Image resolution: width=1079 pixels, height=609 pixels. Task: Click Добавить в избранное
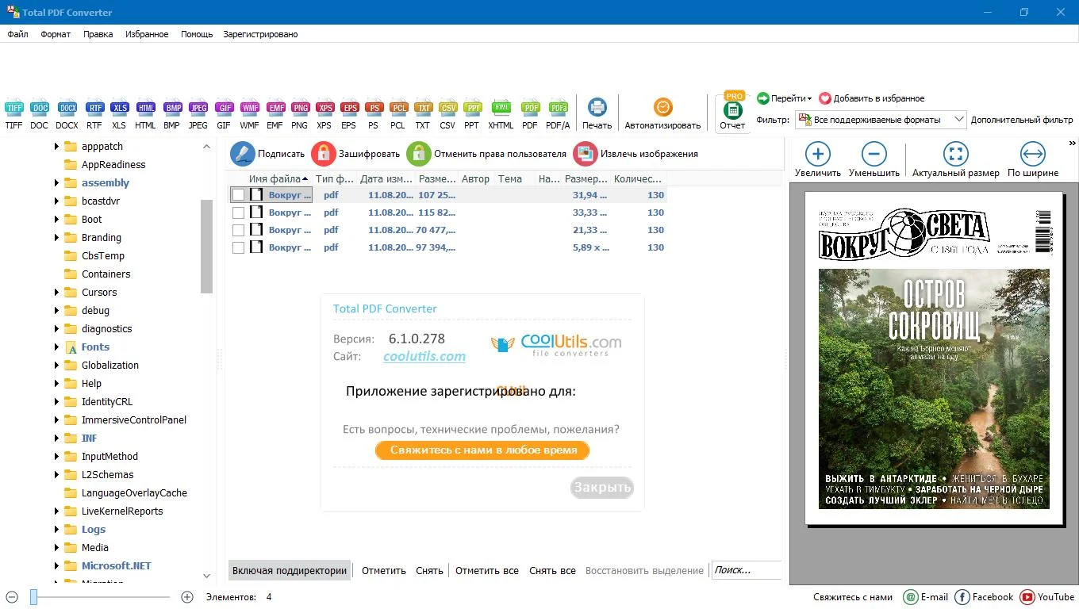pyautogui.click(x=872, y=98)
